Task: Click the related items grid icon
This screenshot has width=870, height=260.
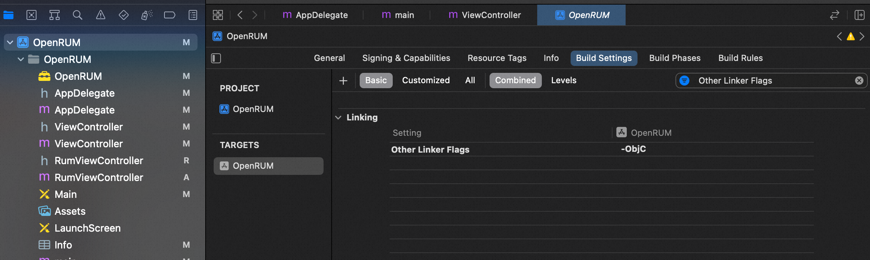Action: point(218,15)
